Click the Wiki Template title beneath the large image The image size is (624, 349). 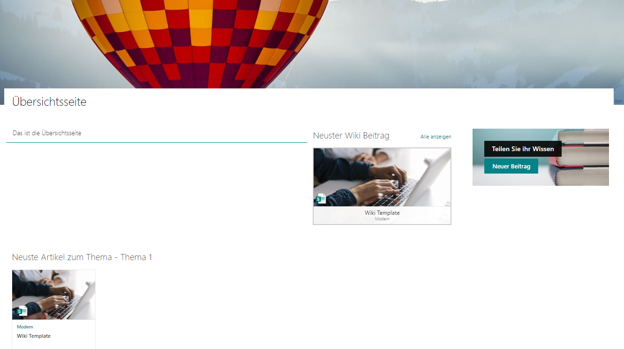pyautogui.click(x=382, y=213)
